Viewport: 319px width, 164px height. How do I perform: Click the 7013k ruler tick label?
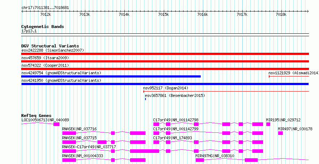tap(85, 14)
